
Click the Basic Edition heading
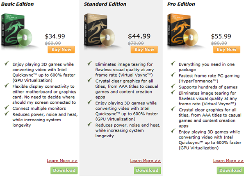pos(17,4)
